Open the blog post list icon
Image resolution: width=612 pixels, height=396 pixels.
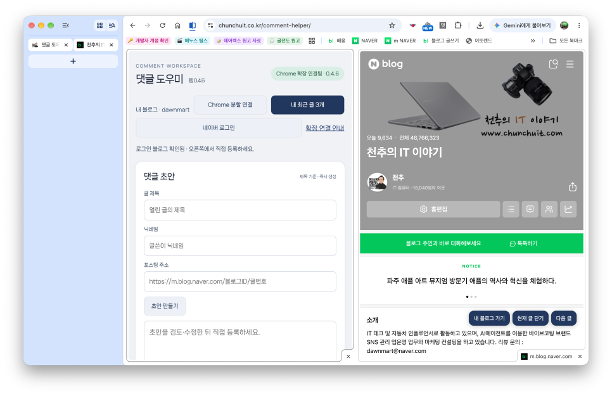[x=511, y=209]
